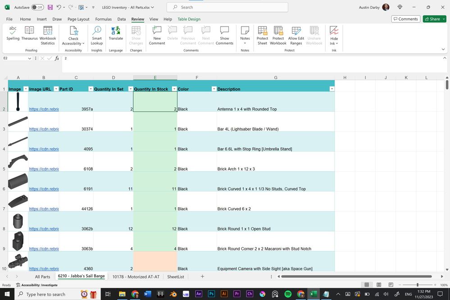Switch to 10178 - Motorized AT-AT sheet

(136, 277)
